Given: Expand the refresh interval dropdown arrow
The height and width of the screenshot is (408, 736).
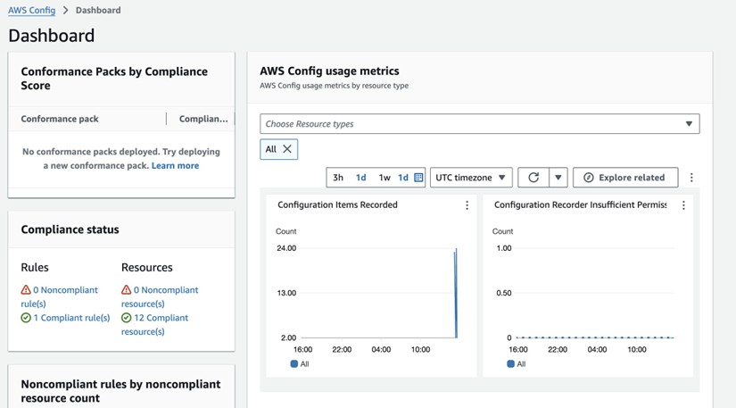Looking at the screenshot, I should pyautogui.click(x=558, y=178).
